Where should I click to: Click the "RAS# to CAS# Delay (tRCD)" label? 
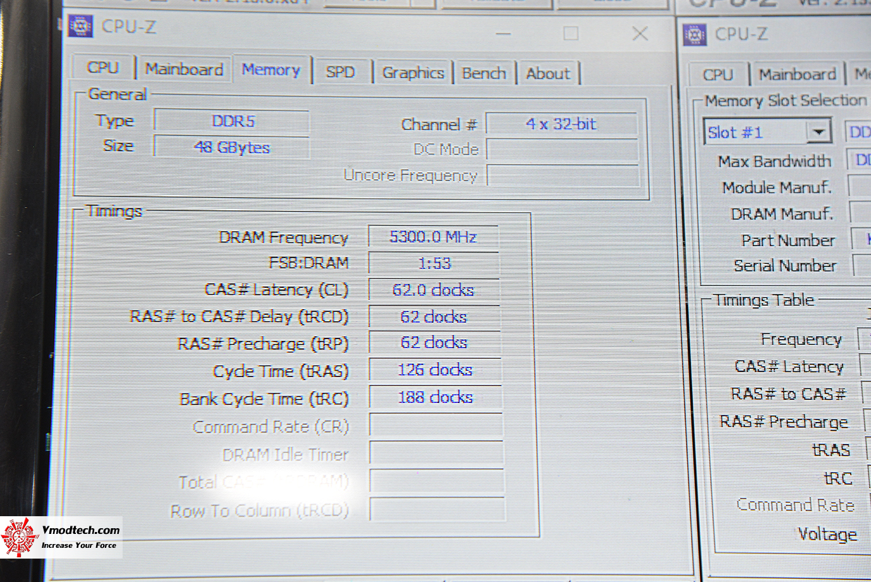pos(240,316)
